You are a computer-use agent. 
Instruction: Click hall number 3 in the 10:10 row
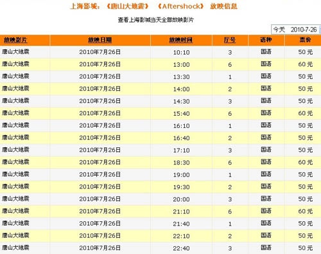[x=230, y=52]
